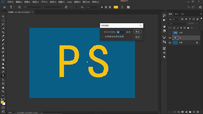Select the Brush tool in left toolbar
203x114 pixels.
tap(3, 44)
